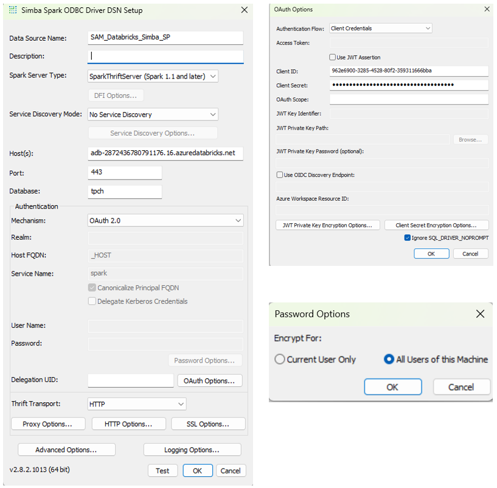
Task: Click Browse for JWT Private Key Path
Action: pos(470,139)
